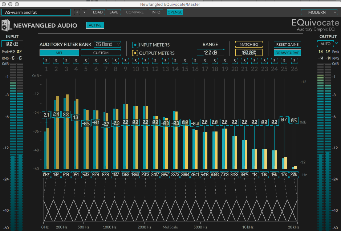Image resolution: width=341 pixels, height=231 pixels.
Task: Click band 25 gain handle 0.7
Action: 284,119
